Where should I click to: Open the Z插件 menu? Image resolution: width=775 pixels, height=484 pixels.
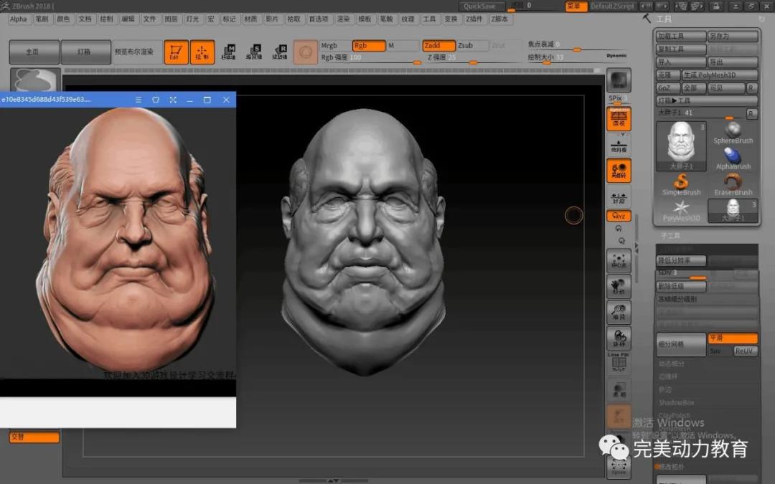[x=474, y=19]
